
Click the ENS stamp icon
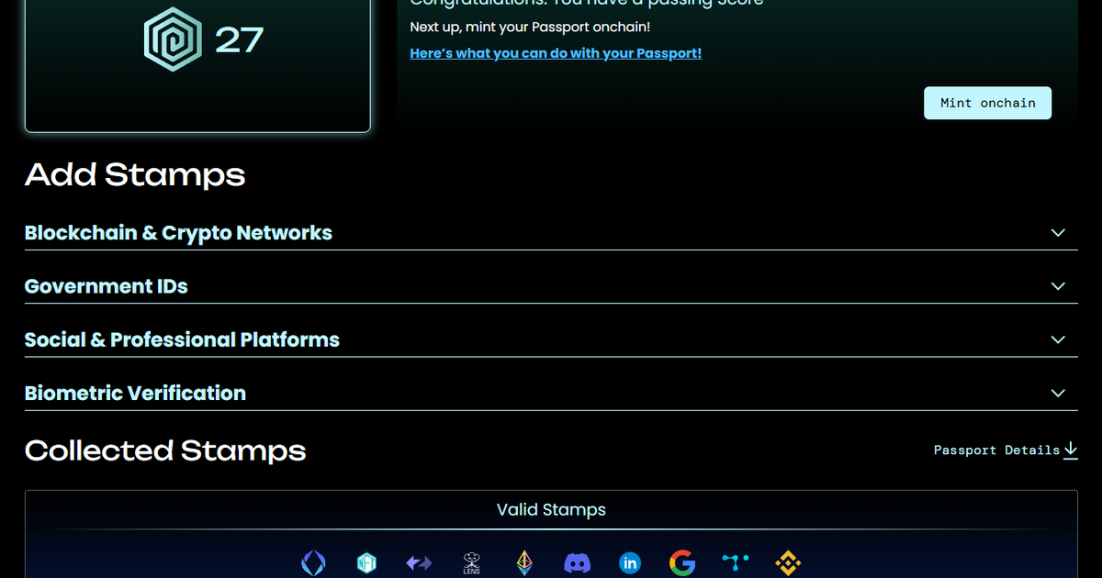click(314, 563)
